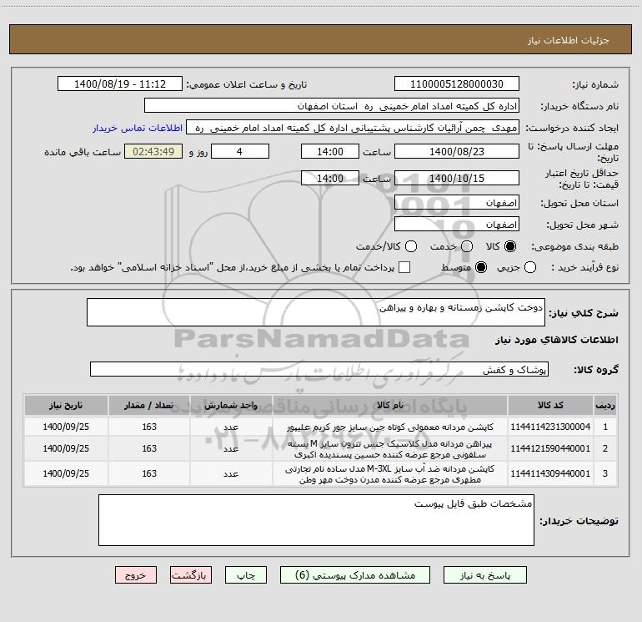Choose the متوسط purchase type radio
Screen dimensions: 642x622
click(x=481, y=267)
